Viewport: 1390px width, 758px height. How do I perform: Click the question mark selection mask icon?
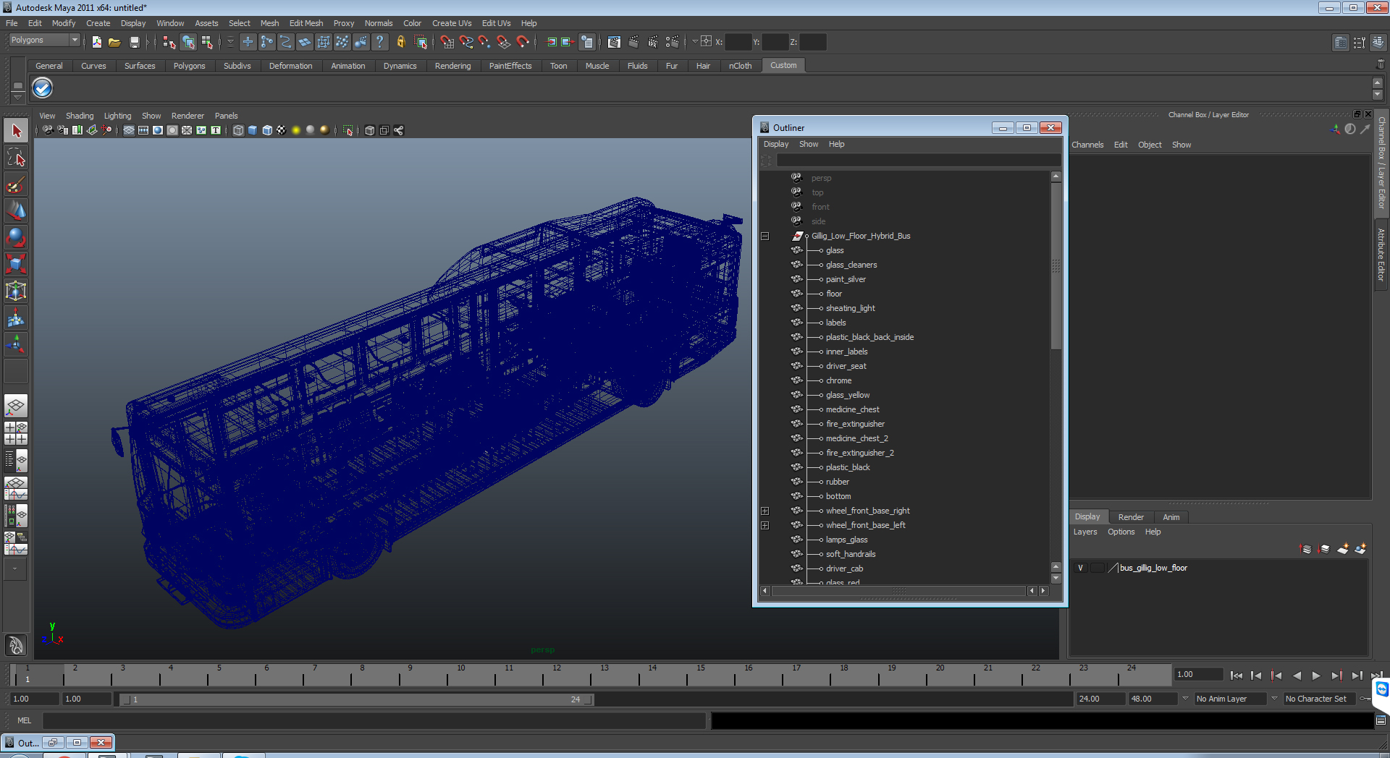point(380,42)
